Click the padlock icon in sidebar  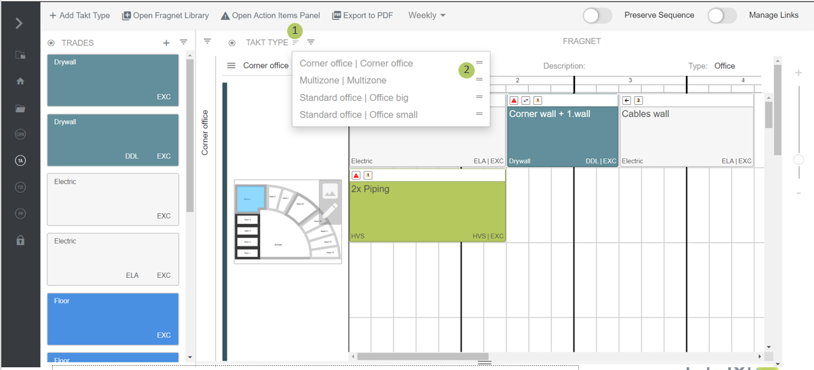tap(20, 240)
